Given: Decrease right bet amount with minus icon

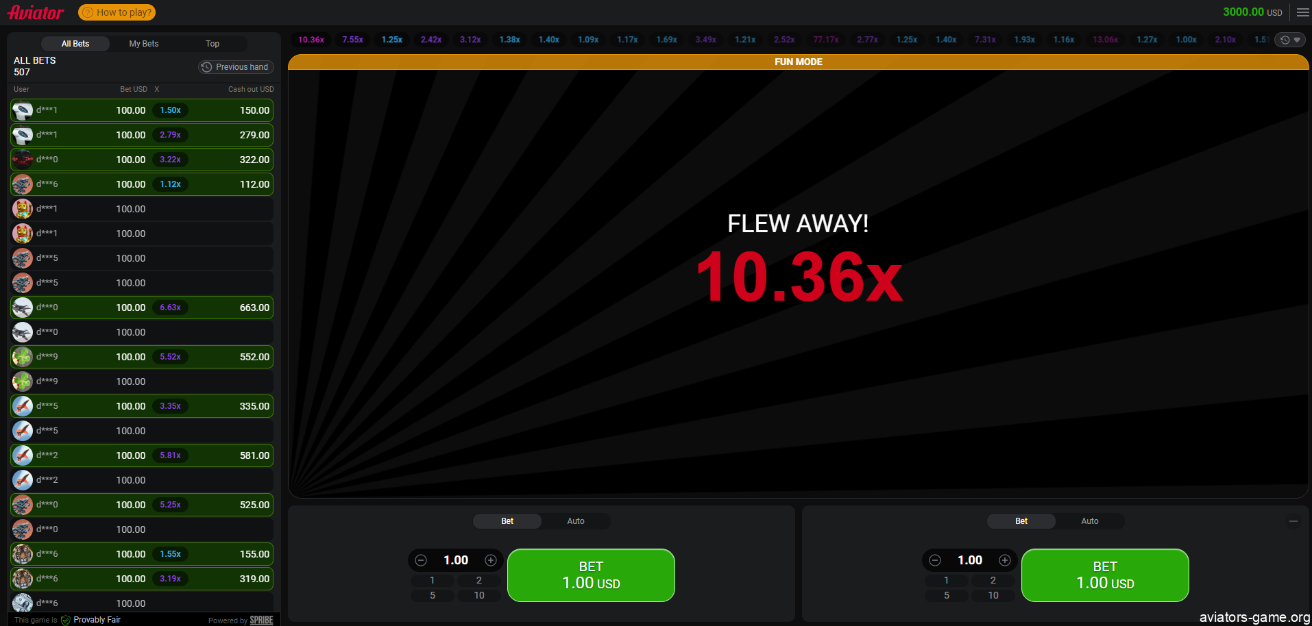Looking at the screenshot, I should [935, 560].
